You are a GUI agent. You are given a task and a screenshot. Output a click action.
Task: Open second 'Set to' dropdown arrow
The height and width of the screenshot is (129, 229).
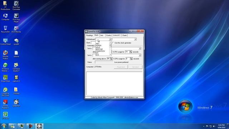(140, 55)
